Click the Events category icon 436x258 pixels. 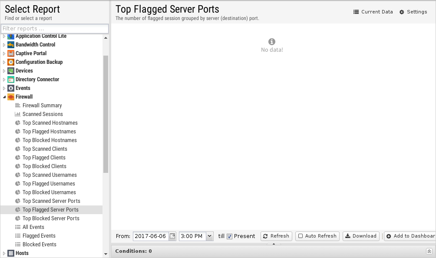pos(10,88)
